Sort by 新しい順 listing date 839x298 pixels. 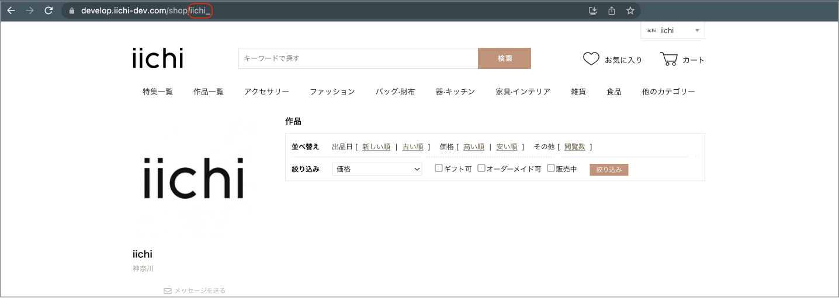376,147
